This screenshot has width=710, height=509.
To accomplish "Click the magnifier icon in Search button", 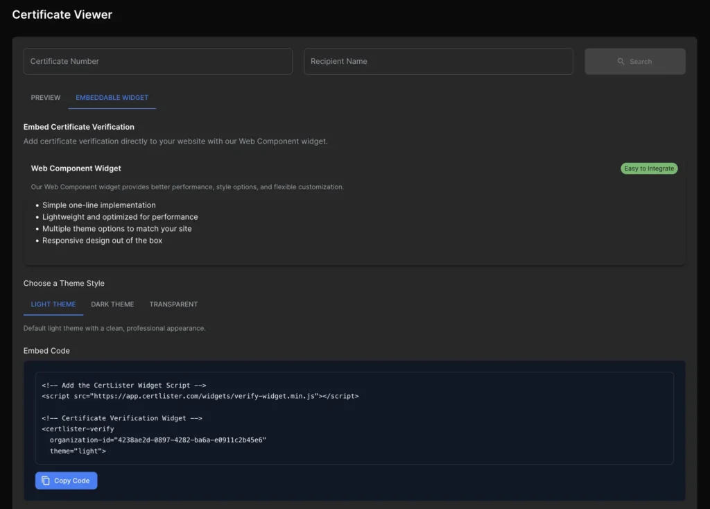I will coord(621,61).
